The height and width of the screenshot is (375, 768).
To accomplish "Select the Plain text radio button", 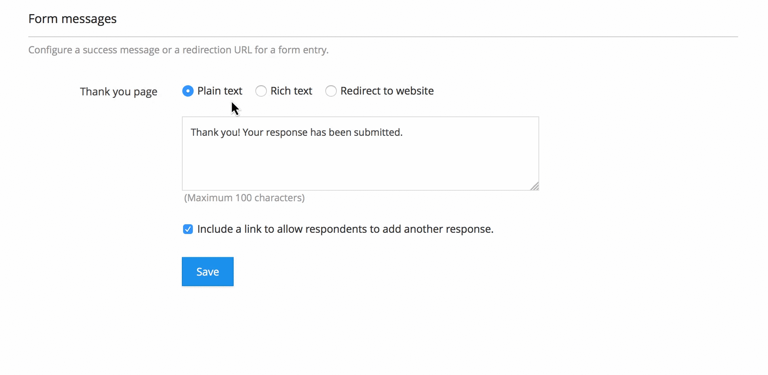I will (x=188, y=91).
